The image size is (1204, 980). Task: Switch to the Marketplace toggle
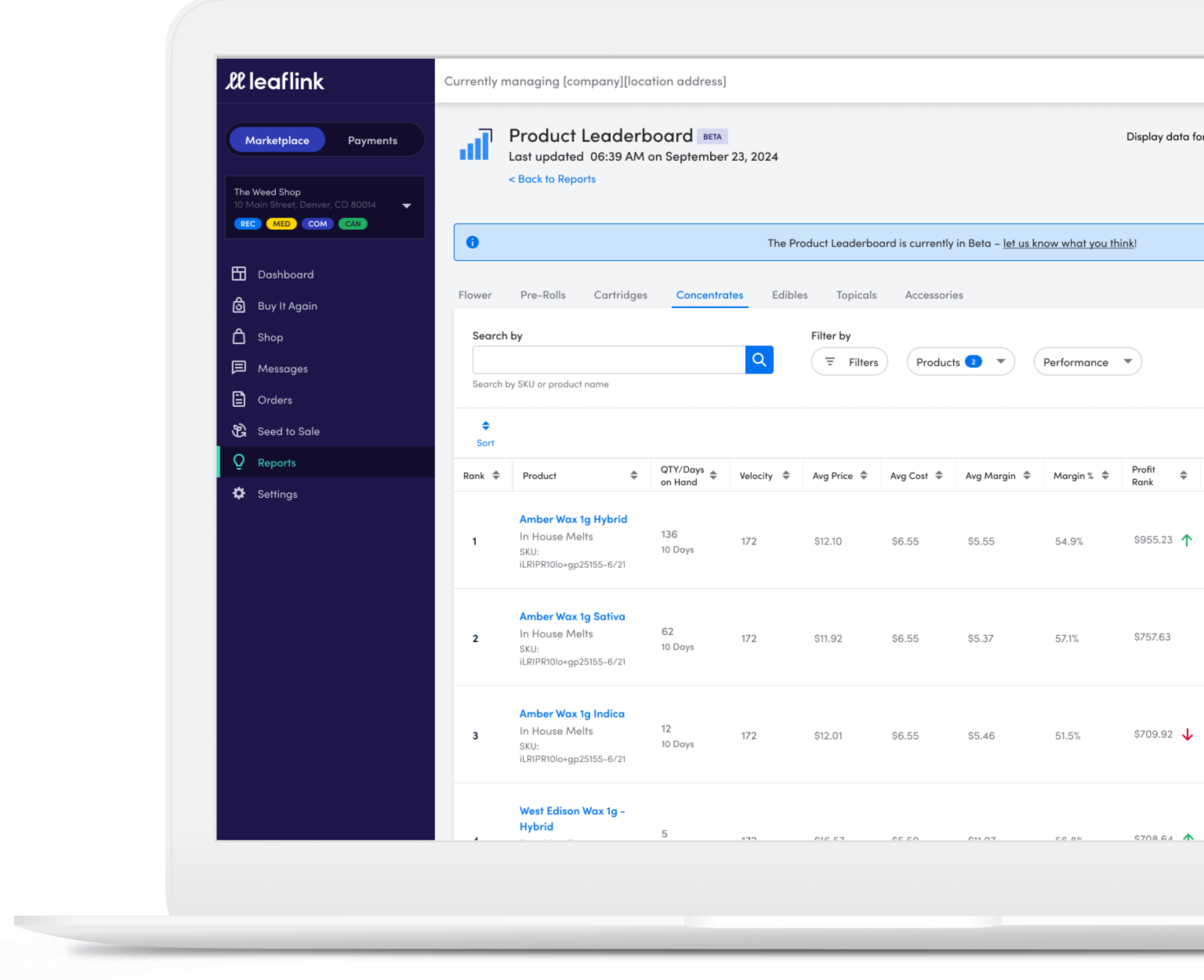coord(277,140)
